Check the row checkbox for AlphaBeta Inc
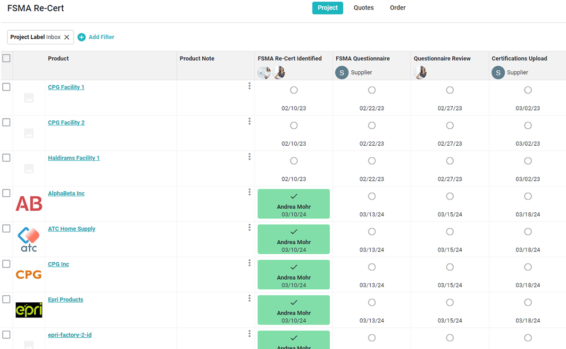566x349 pixels. [x=6, y=193]
